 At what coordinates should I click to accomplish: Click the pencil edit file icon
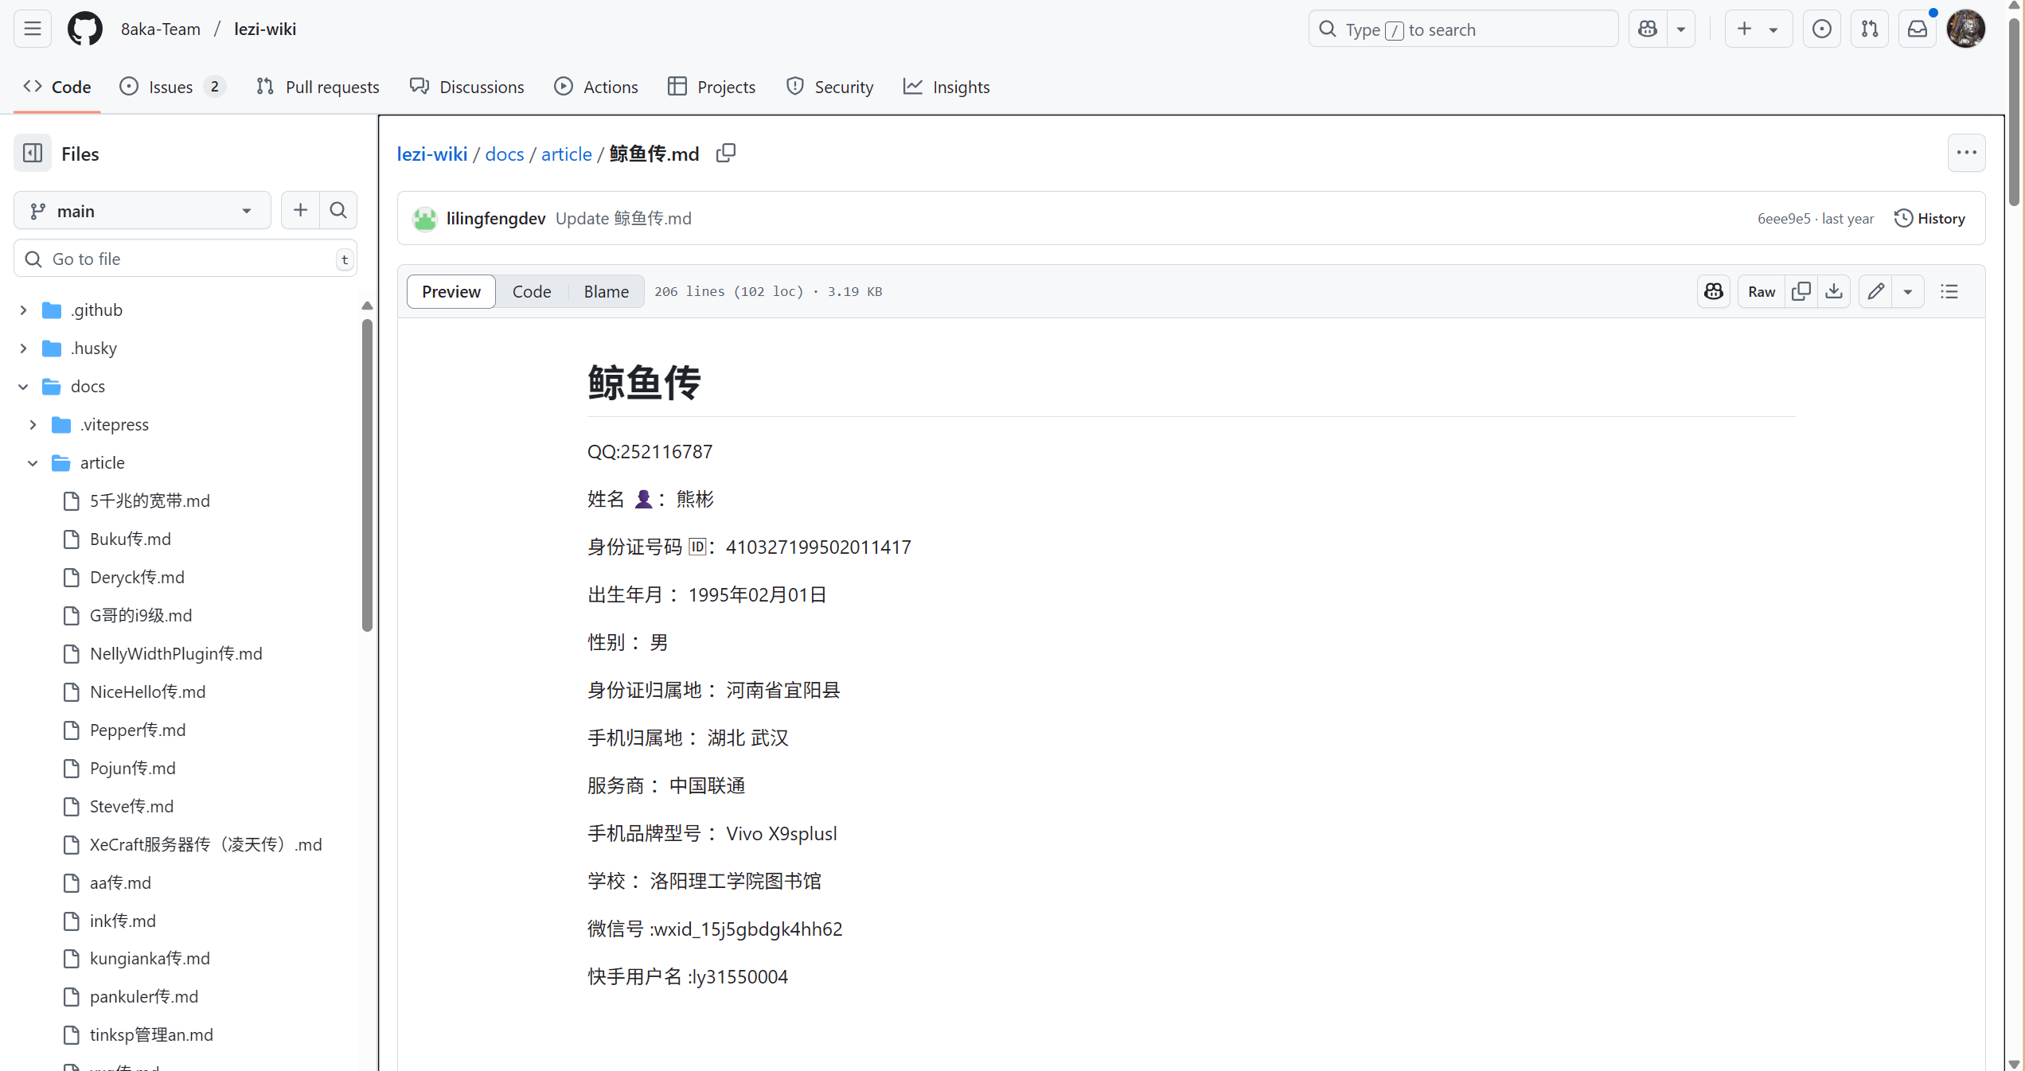point(1875,291)
